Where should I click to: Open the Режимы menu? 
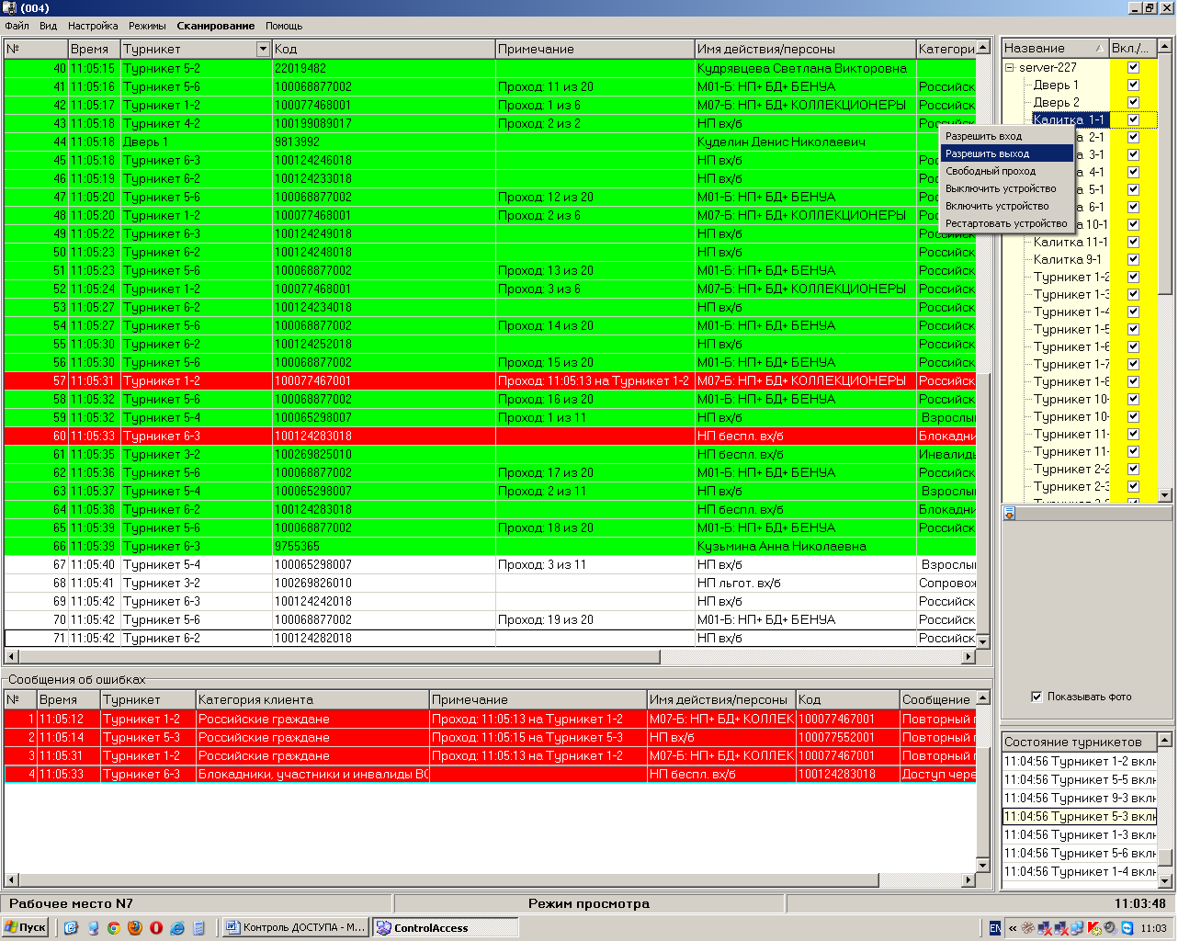[x=147, y=26]
